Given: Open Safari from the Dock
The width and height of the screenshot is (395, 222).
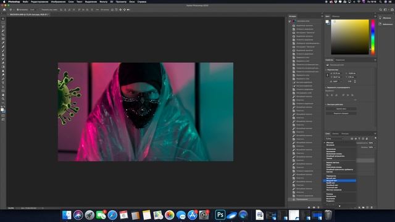Looking at the screenshot, I should tap(112, 215).
